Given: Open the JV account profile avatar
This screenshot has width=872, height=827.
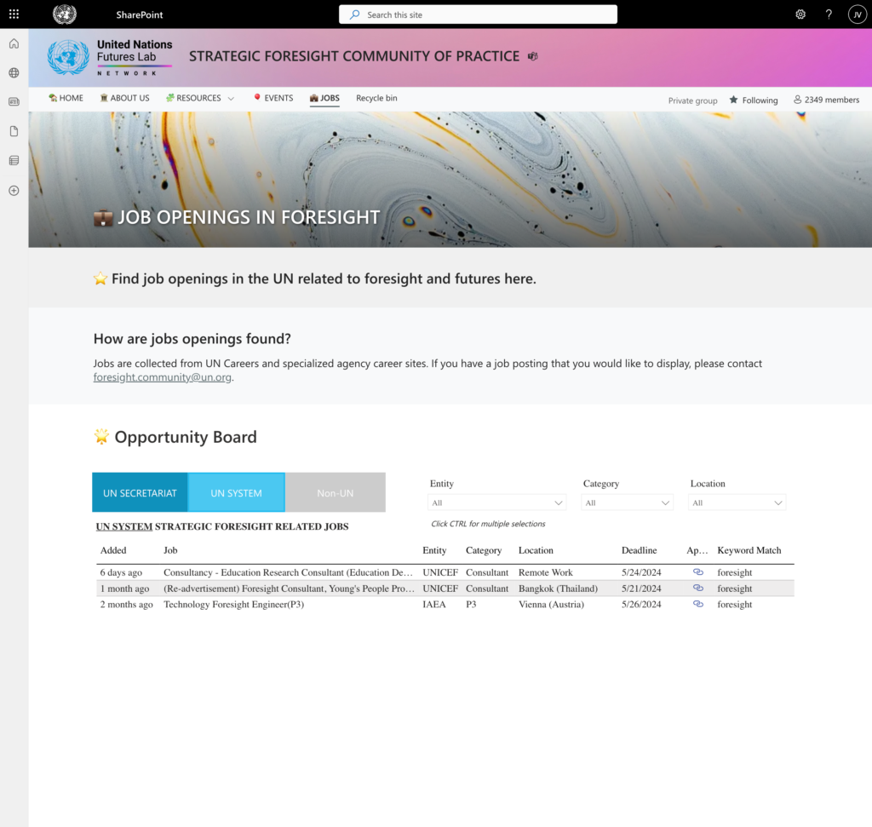Looking at the screenshot, I should [857, 14].
